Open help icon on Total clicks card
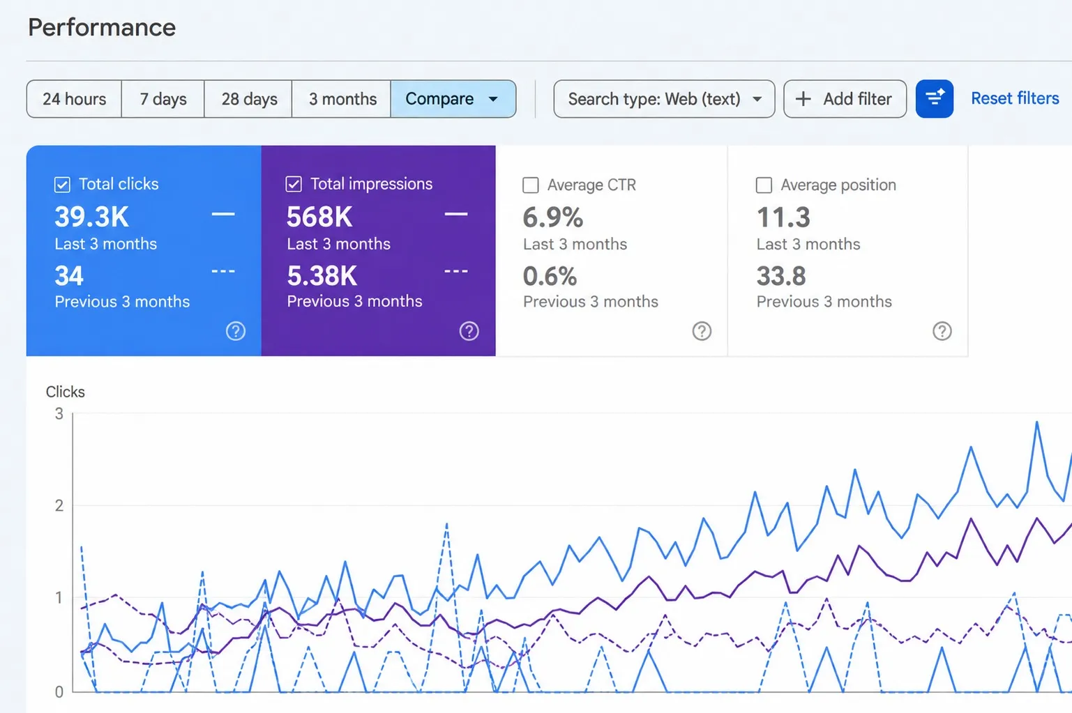The width and height of the screenshot is (1072, 713). coord(236,331)
